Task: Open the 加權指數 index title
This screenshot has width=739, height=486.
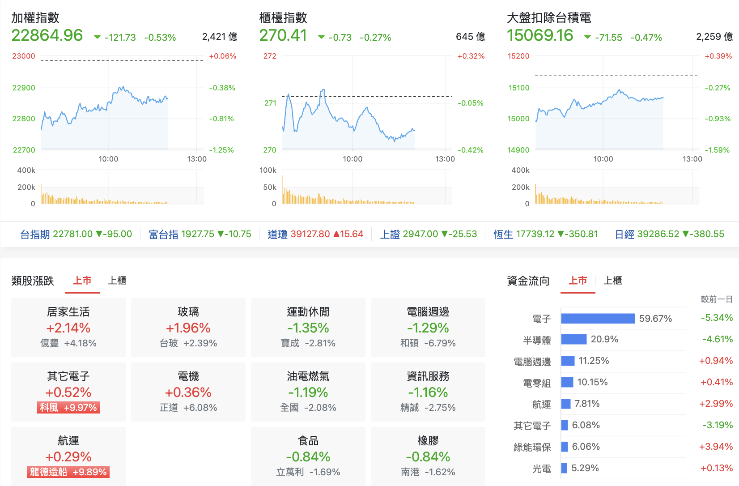Action: (35, 18)
